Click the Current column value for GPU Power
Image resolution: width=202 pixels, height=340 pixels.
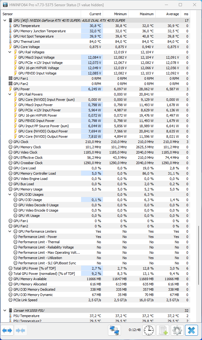click(x=94, y=89)
